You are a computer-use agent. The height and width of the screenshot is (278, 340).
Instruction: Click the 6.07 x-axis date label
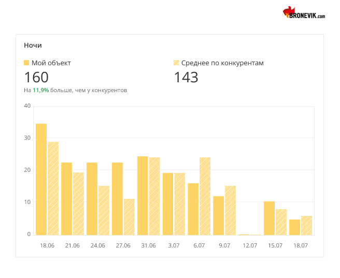pyautogui.click(x=199, y=246)
